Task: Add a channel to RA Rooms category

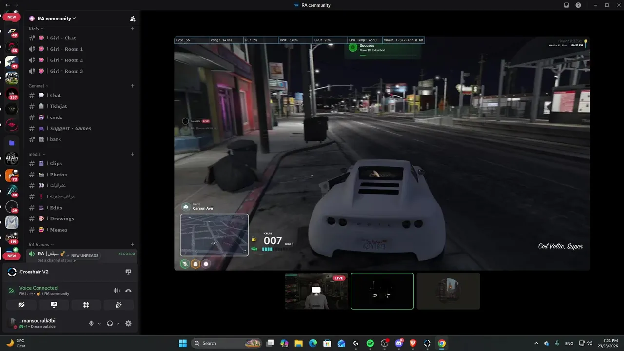Action: pos(132,244)
